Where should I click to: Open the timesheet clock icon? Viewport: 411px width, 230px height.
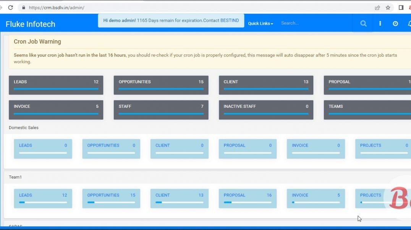(x=395, y=23)
